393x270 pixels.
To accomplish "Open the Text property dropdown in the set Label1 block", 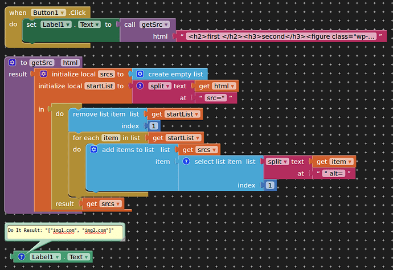I will (x=88, y=24).
